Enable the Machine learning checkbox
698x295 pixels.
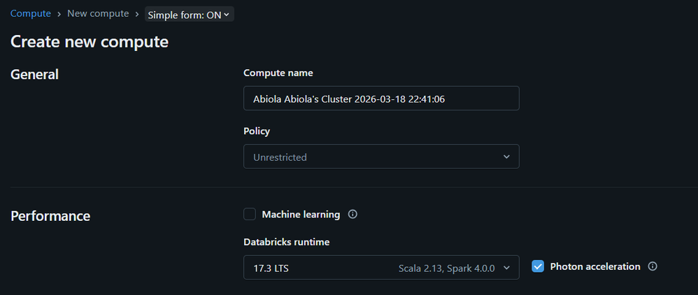250,215
